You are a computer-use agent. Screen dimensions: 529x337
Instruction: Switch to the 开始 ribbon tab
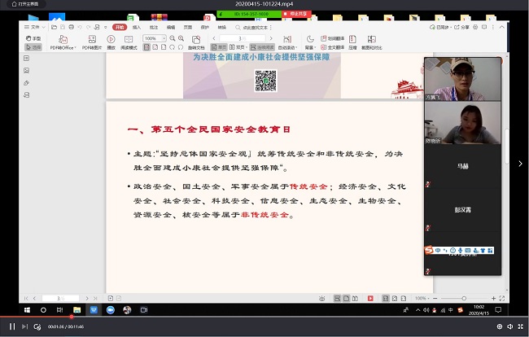point(120,27)
